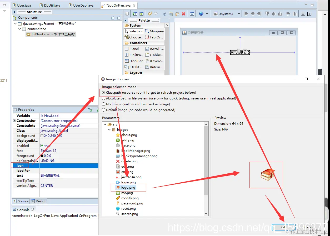Image resolution: width=330 pixels, height=236 pixels.
Task: Select lblNewLabel node in Components tree
Action: click(x=51, y=34)
